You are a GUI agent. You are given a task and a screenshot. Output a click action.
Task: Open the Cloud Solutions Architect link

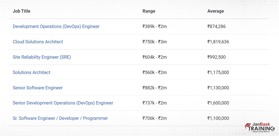click(x=38, y=42)
